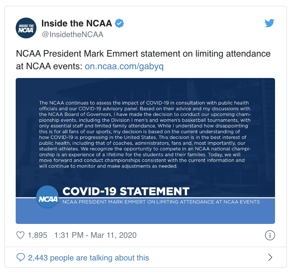The width and height of the screenshot is (292, 273).
Task: Click the Inside the NCAA profile avatar
Action: click(x=26, y=28)
